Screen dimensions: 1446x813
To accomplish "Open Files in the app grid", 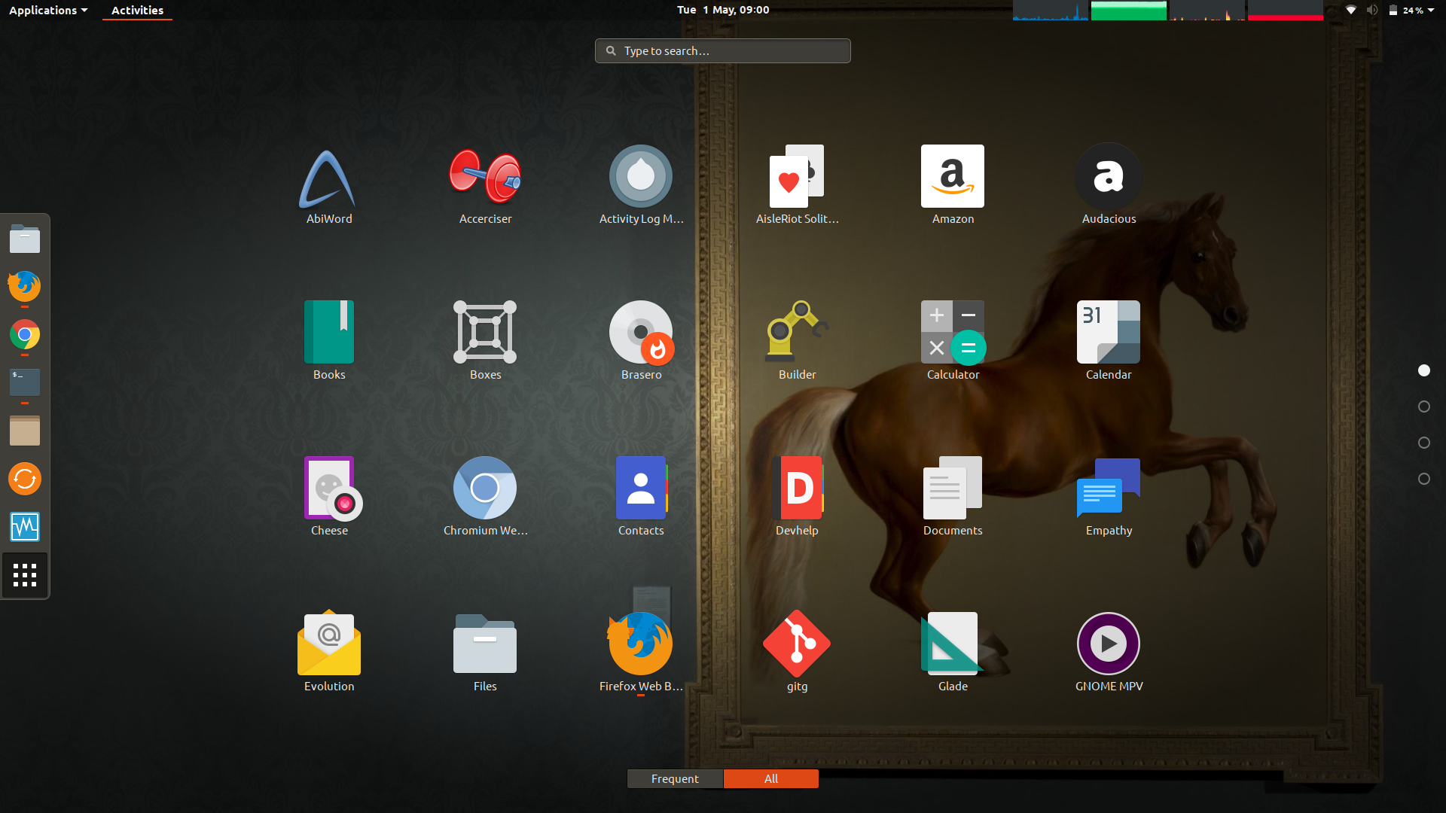I will (x=485, y=653).
